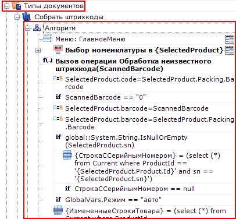This screenshot has width=236, height=219.
Task: Collapse the Типы документов tree node
Action: coord(7,6)
